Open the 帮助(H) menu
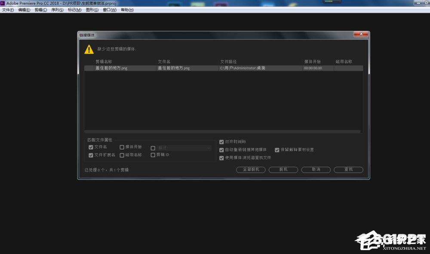This screenshot has width=430, height=254. [x=127, y=10]
